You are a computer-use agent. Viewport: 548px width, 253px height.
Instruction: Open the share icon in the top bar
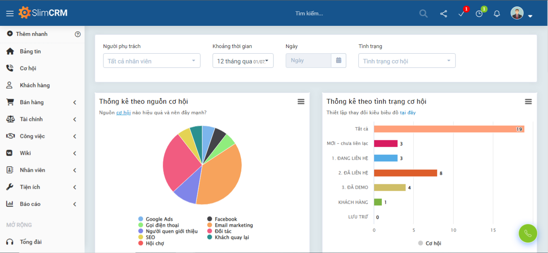[443, 13]
